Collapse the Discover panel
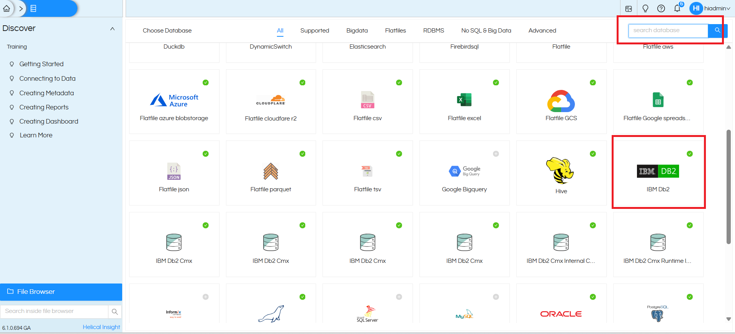Viewport: 735px width, 334px height. coord(112,29)
